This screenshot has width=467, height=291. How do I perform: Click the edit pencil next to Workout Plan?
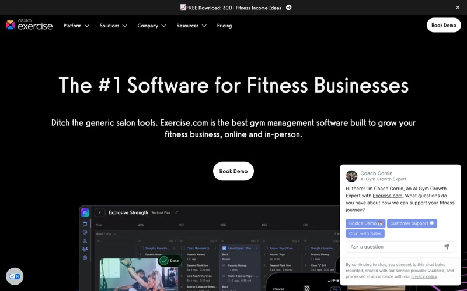tap(177, 212)
